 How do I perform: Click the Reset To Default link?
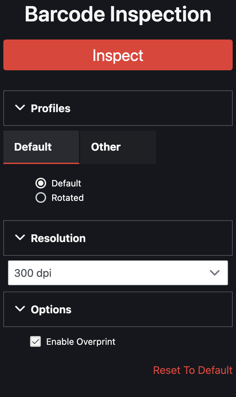[193, 370]
